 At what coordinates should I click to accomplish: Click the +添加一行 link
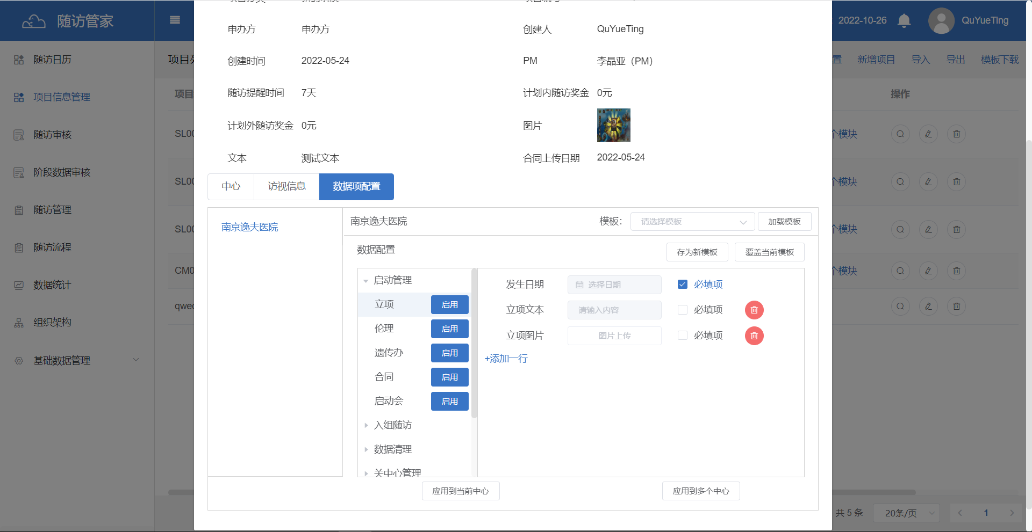click(x=506, y=359)
